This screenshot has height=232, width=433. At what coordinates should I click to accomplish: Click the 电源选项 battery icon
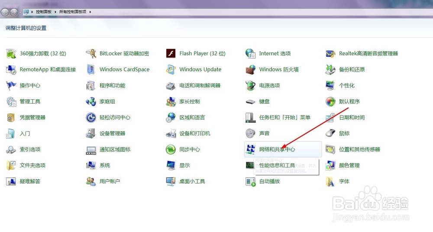click(x=250, y=85)
